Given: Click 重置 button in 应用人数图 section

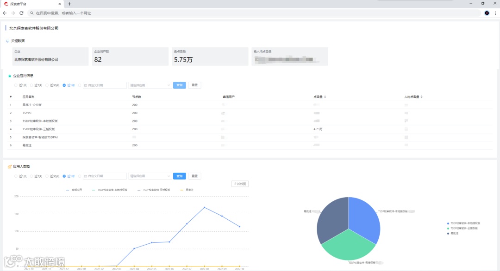Looking at the screenshot, I should (x=194, y=176).
